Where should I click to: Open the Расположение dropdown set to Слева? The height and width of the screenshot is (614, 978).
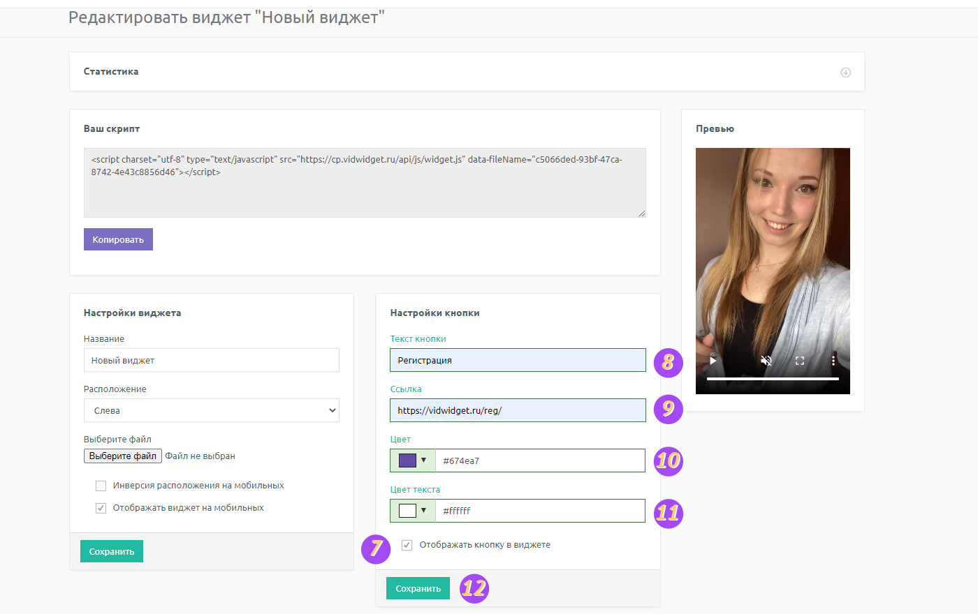(x=212, y=410)
